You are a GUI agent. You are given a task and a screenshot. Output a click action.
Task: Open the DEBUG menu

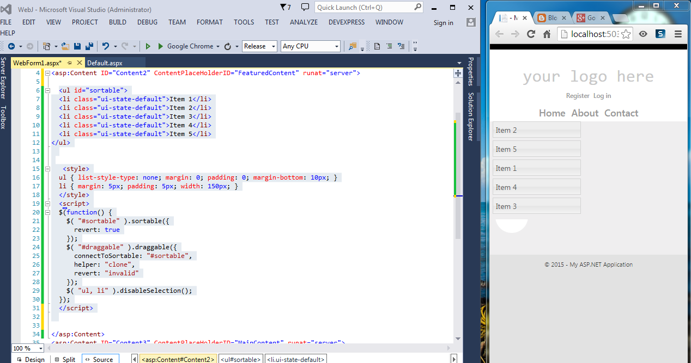[147, 22]
